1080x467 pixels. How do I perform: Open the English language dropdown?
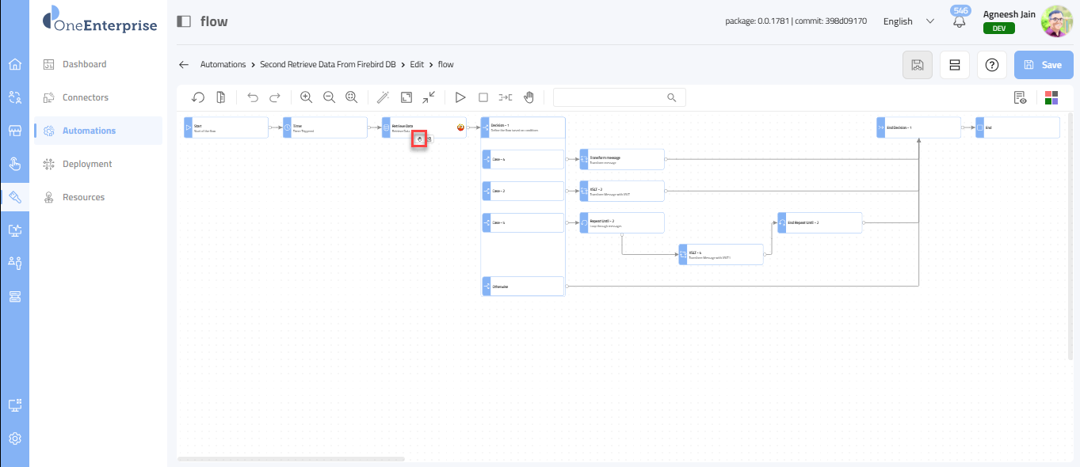click(x=908, y=21)
